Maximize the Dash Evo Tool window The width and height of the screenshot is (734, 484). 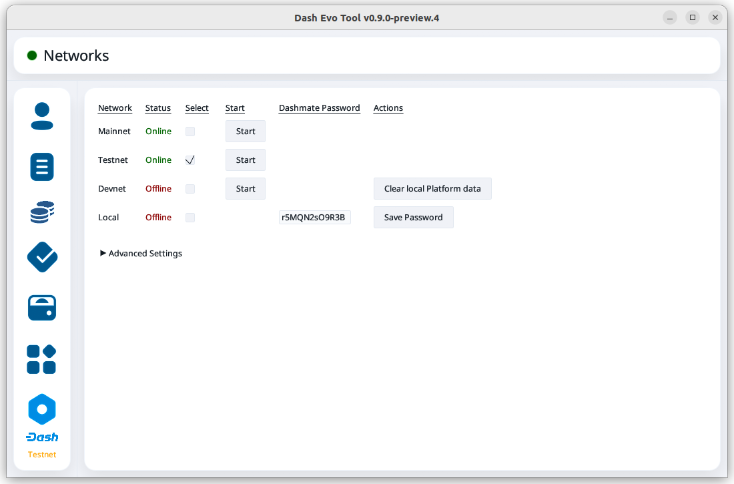click(693, 17)
